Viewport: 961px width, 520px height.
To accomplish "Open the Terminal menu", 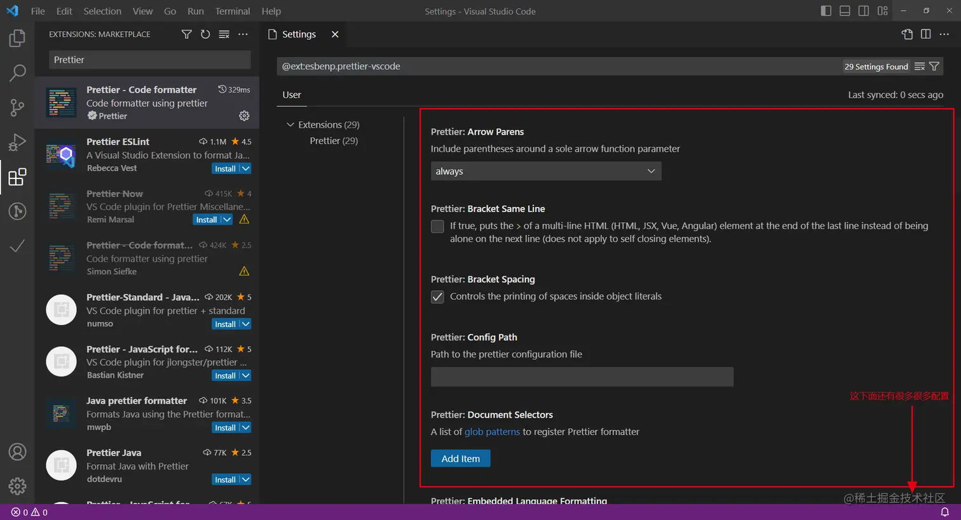I will [x=233, y=11].
